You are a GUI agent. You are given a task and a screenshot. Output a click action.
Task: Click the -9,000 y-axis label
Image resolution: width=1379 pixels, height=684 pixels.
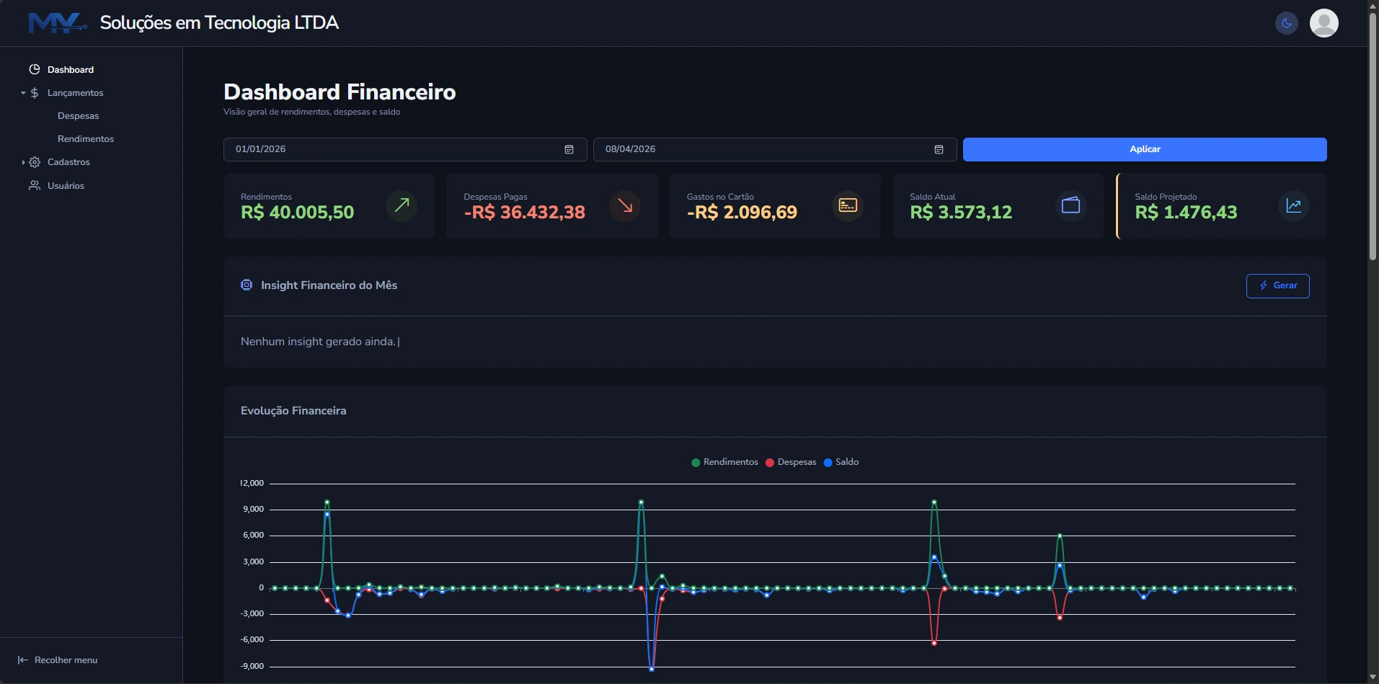coord(252,666)
